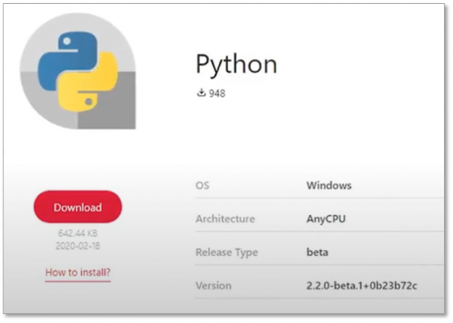This screenshot has width=453, height=323.
Task: Click the 948 downloads count
Action: (217, 93)
